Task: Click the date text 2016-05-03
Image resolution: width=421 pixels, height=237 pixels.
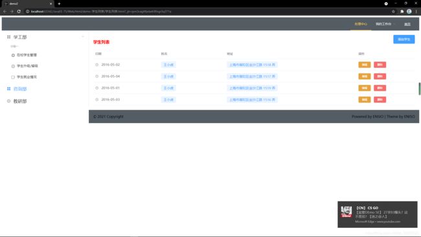Action: 111,100
